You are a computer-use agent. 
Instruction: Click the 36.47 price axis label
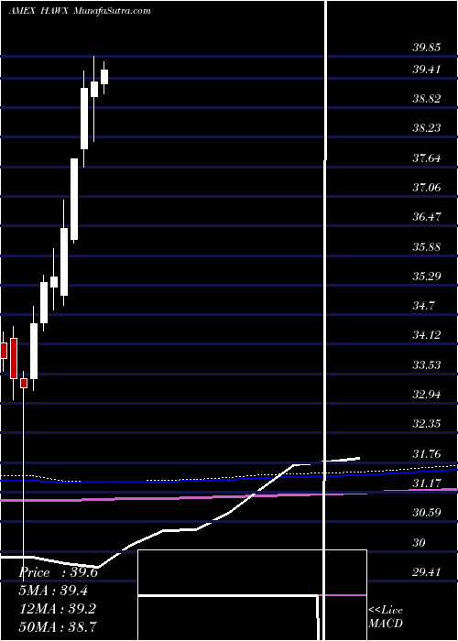coord(427,217)
